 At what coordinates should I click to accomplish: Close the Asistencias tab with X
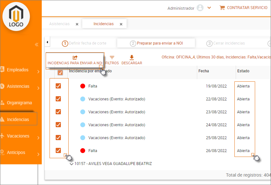[77, 24]
